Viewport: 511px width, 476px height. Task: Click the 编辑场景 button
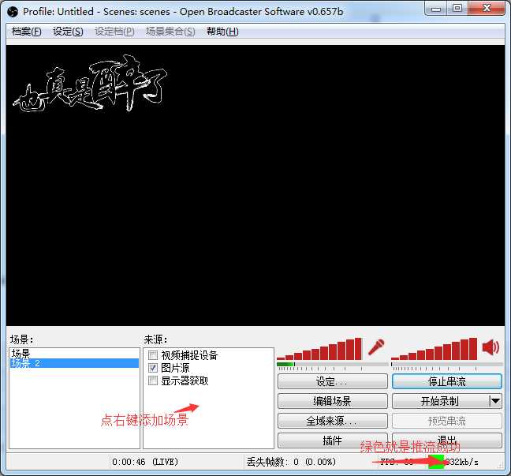point(333,401)
